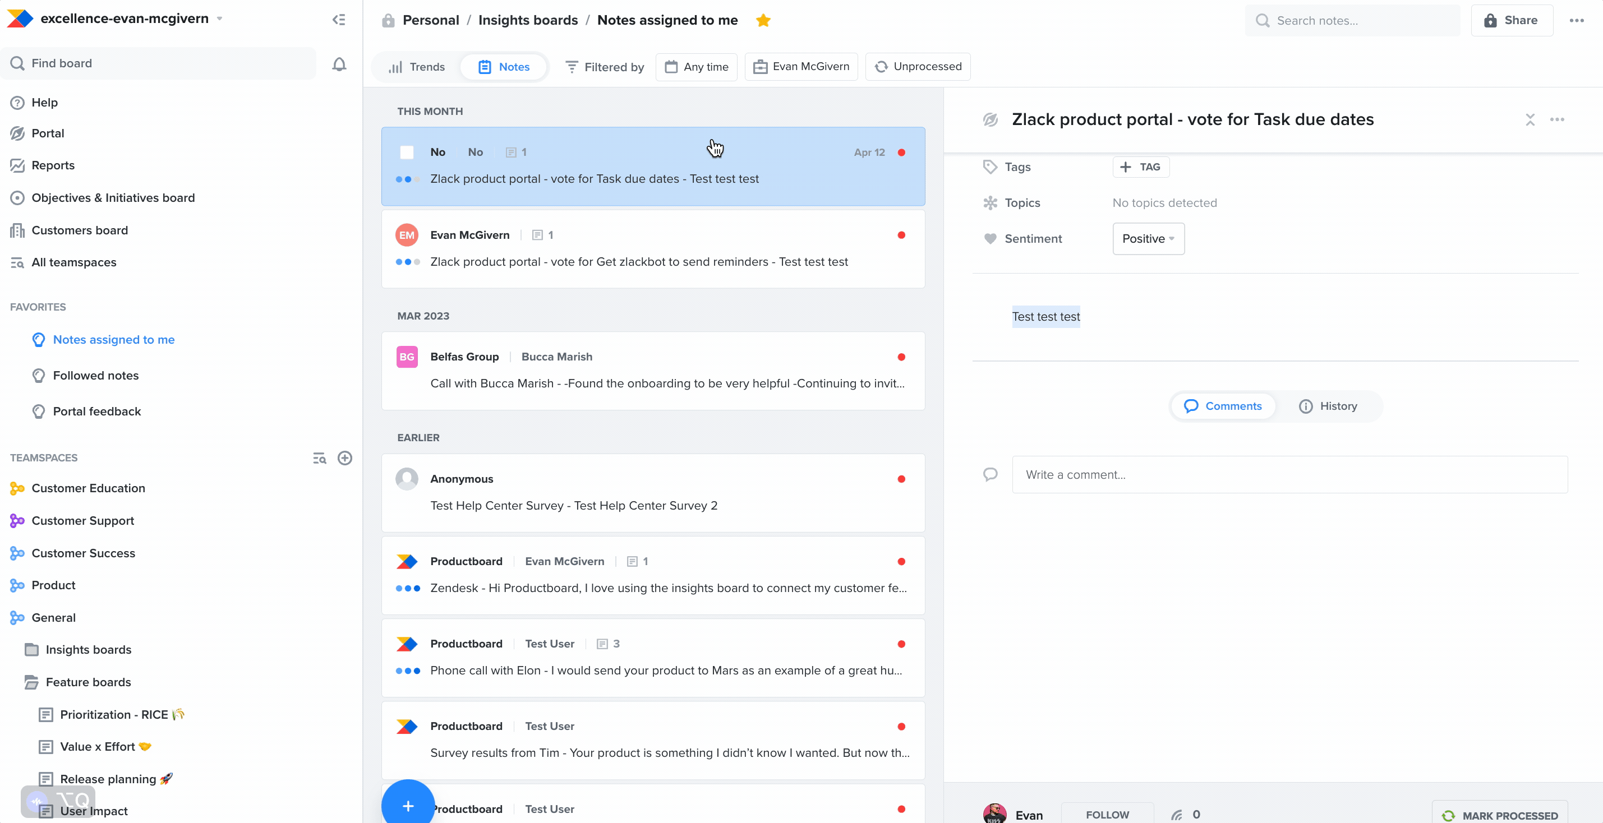Click the Share button
Image resolution: width=1603 pixels, height=823 pixels.
tap(1512, 21)
